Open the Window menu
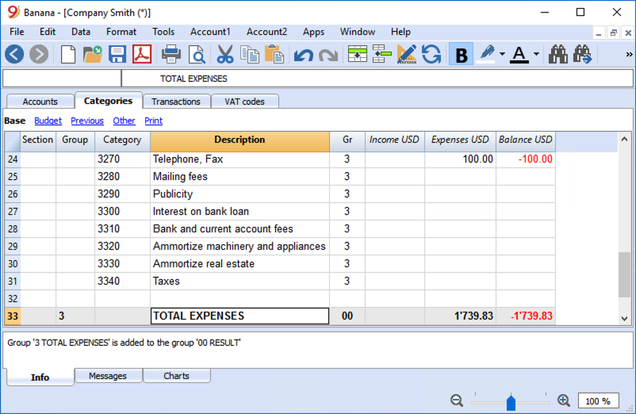Image resolution: width=636 pixels, height=414 pixels. click(x=358, y=32)
